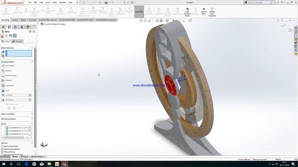Screen dimensions: 298x167
Task: Click the angle value stepper arrows
Action: pos(30,100)
